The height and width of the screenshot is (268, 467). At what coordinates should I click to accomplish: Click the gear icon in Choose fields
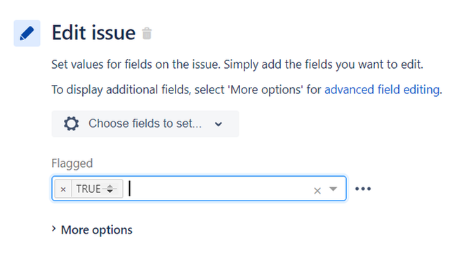pos(71,123)
